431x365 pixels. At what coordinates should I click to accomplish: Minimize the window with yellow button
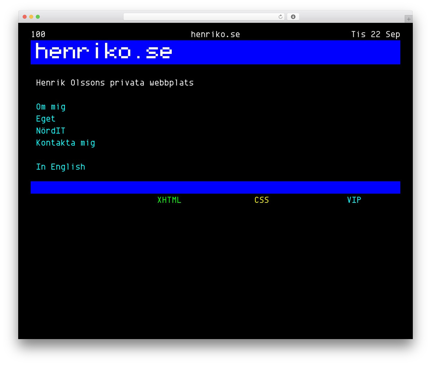[x=31, y=17]
